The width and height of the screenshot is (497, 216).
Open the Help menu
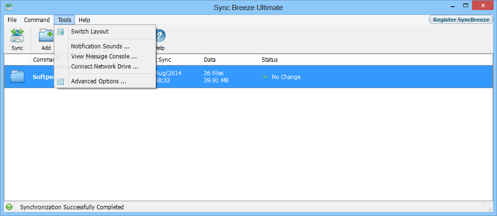click(x=85, y=20)
